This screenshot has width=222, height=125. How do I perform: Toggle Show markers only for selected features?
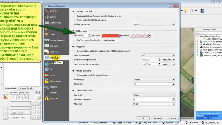[75, 75]
